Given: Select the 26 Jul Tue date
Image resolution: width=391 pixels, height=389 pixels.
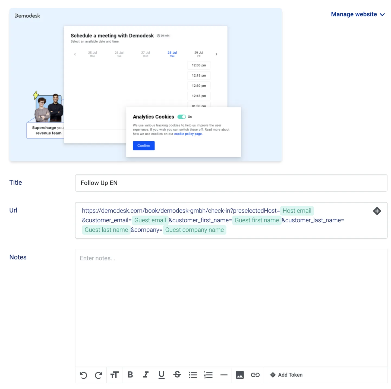Looking at the screenshot, I should click(119, 54).
